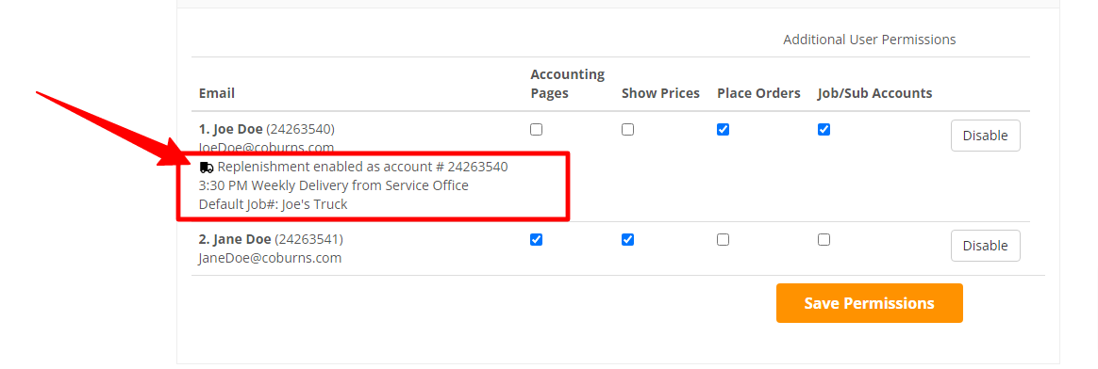The width and height of the screenshot is (1098, 369).
Task: Click the Email column header
Action: pos(217,93)
